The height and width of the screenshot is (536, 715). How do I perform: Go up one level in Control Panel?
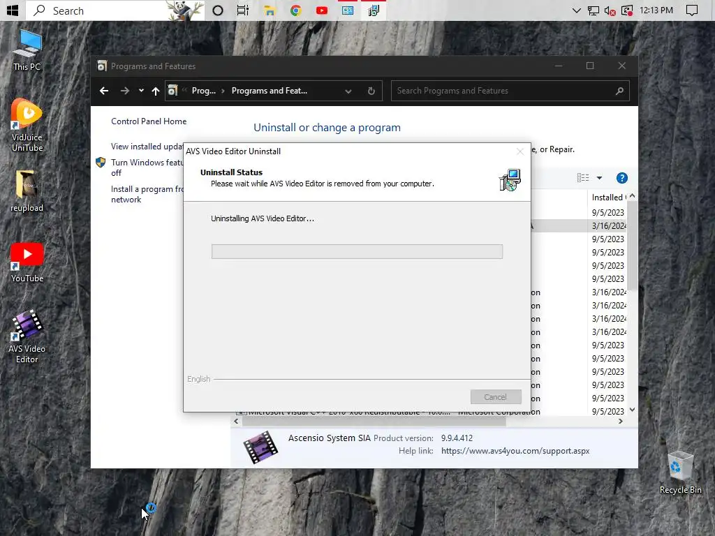(156, 91)
